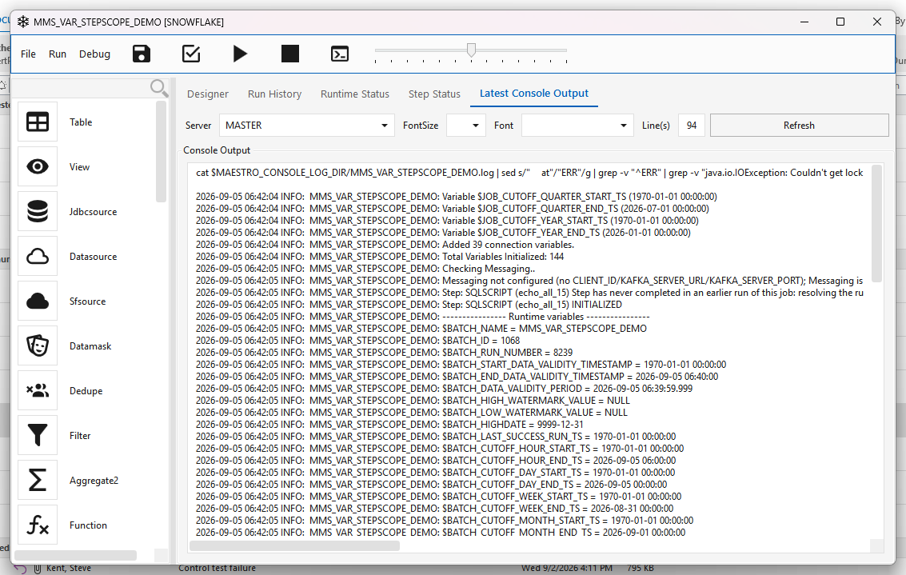Image resolution: width=906 pixels, height=575 pixels.
Task: Click the Aggregate2 label in palette
Action: 94,480
